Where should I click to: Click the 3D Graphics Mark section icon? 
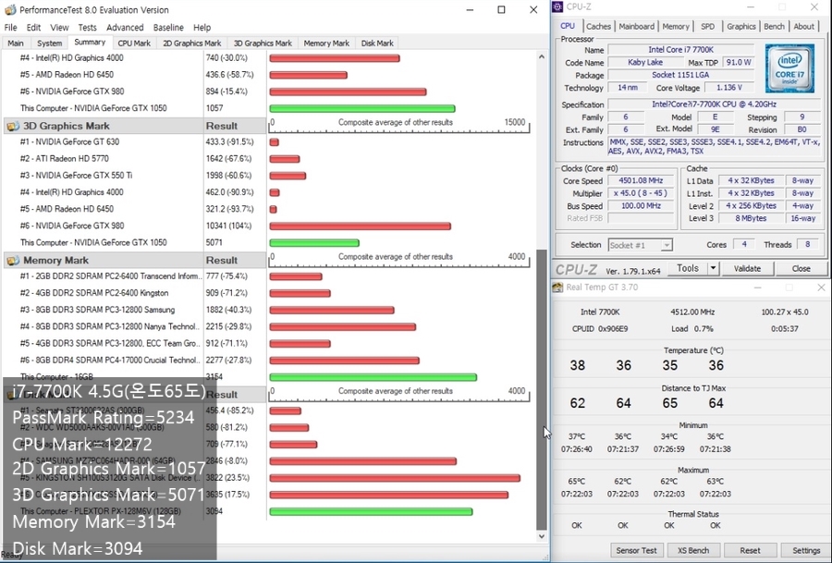coord(13,127)
